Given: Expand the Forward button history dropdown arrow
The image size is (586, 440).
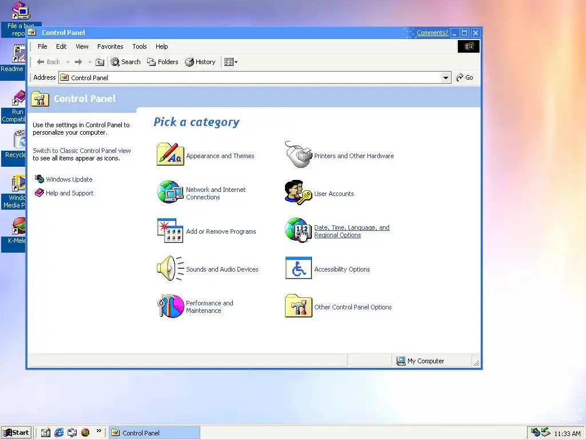Looking at the screenshot, I should 90,62.
